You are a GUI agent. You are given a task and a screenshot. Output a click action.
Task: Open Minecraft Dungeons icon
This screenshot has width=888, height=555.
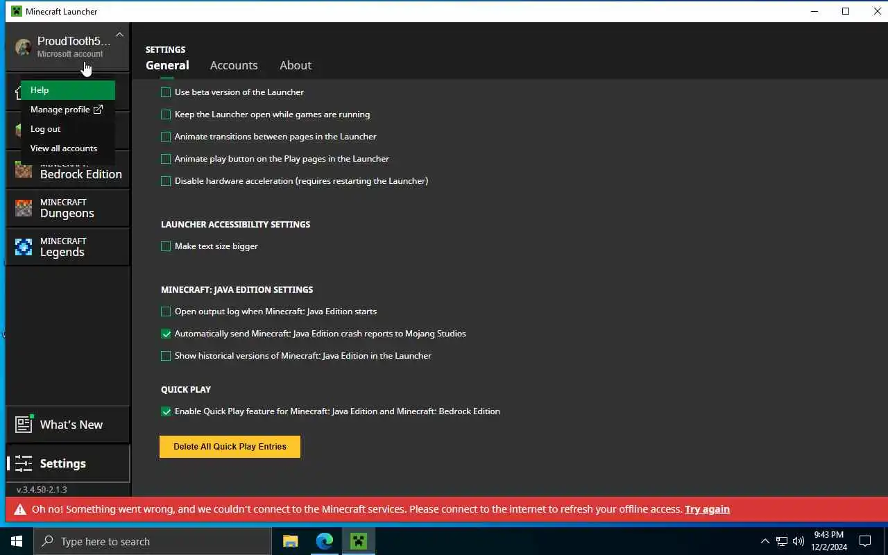(x=24, y=208)
